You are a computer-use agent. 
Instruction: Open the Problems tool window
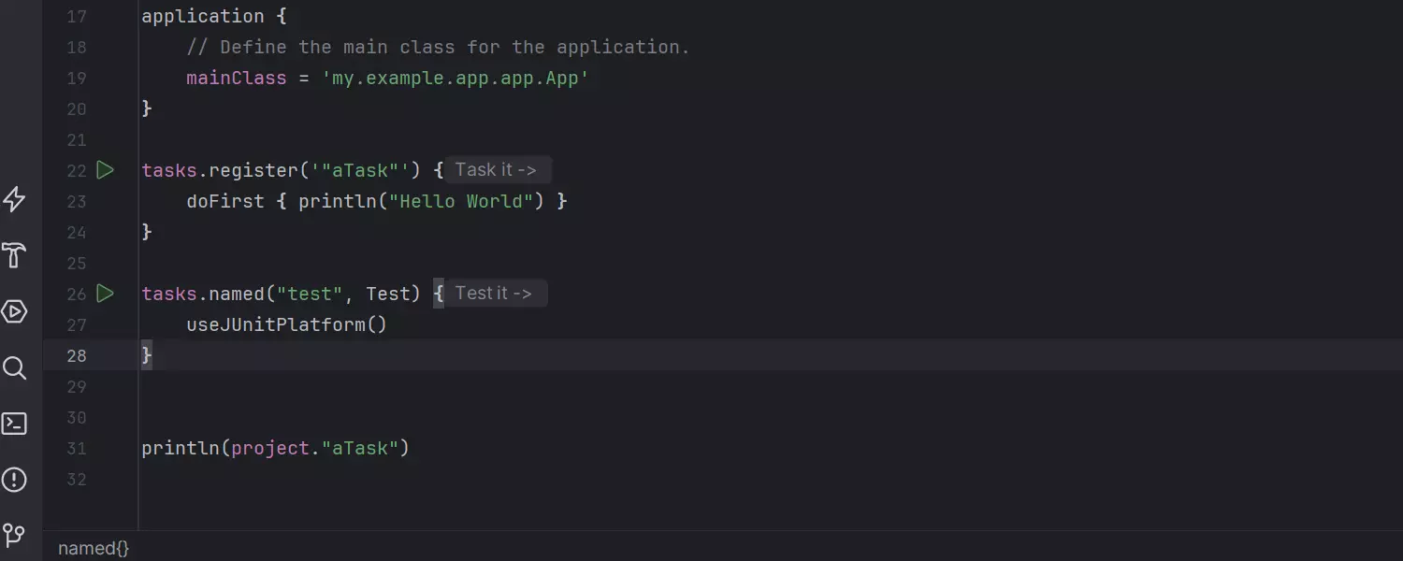15,480
